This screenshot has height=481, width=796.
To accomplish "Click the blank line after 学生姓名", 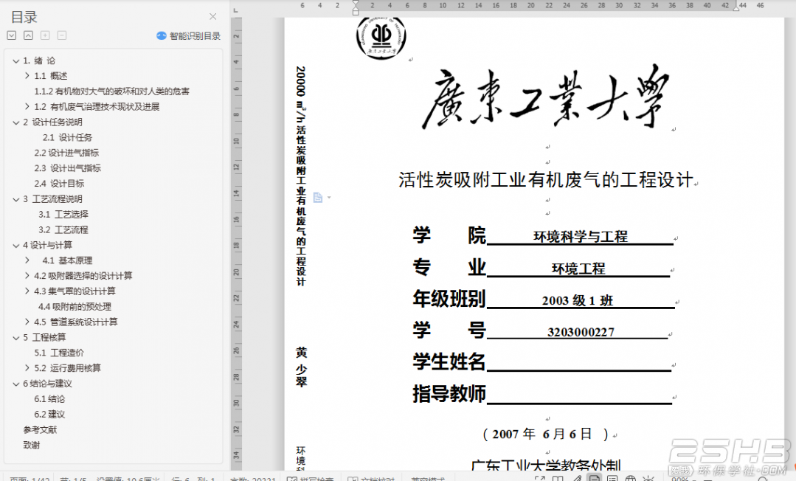I will tap(578, 363).
